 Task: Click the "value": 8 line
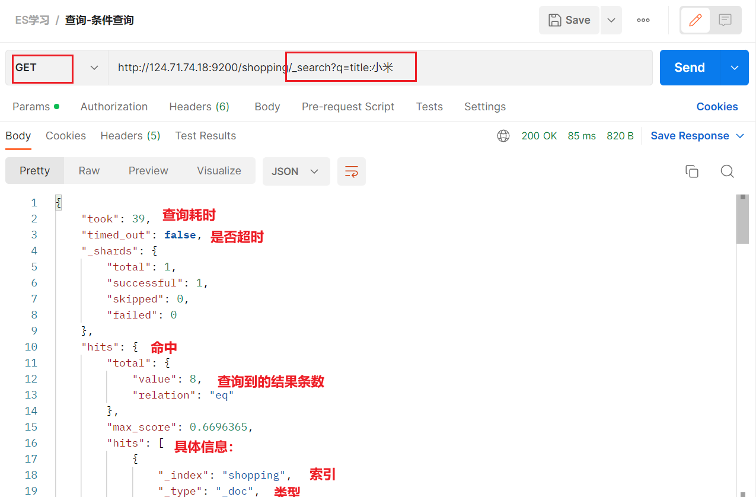point(167,379)
